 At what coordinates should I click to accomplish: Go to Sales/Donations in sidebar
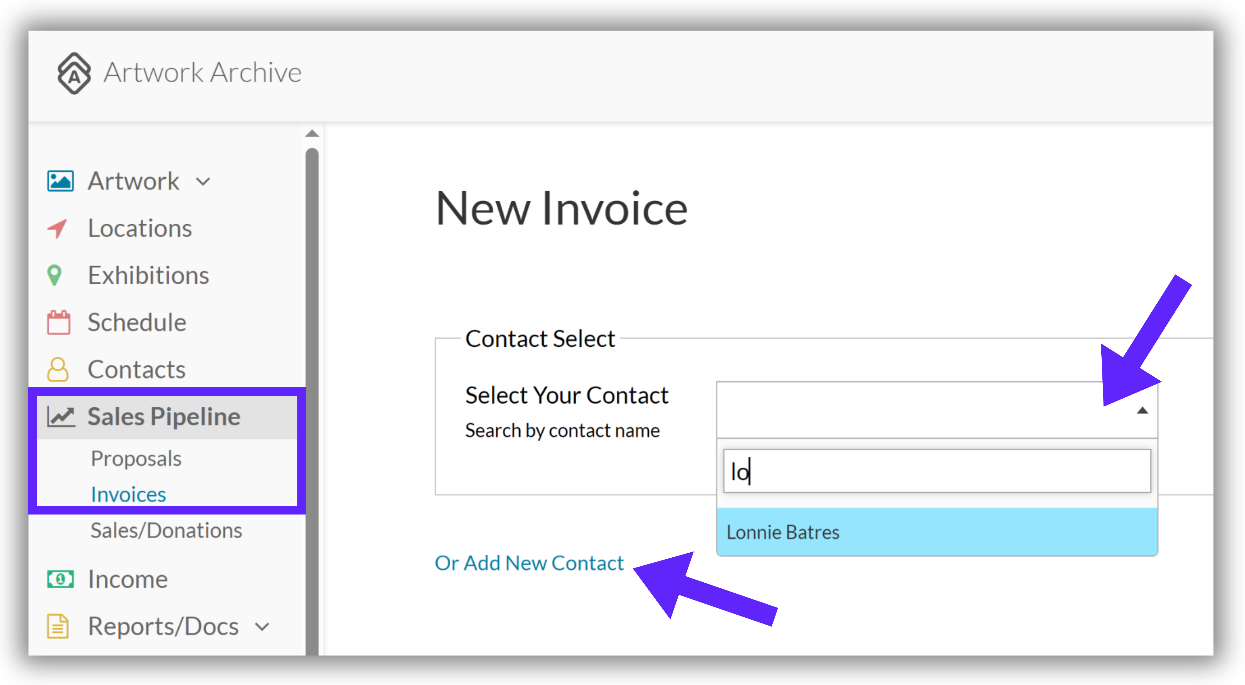(x=166, y=530)
